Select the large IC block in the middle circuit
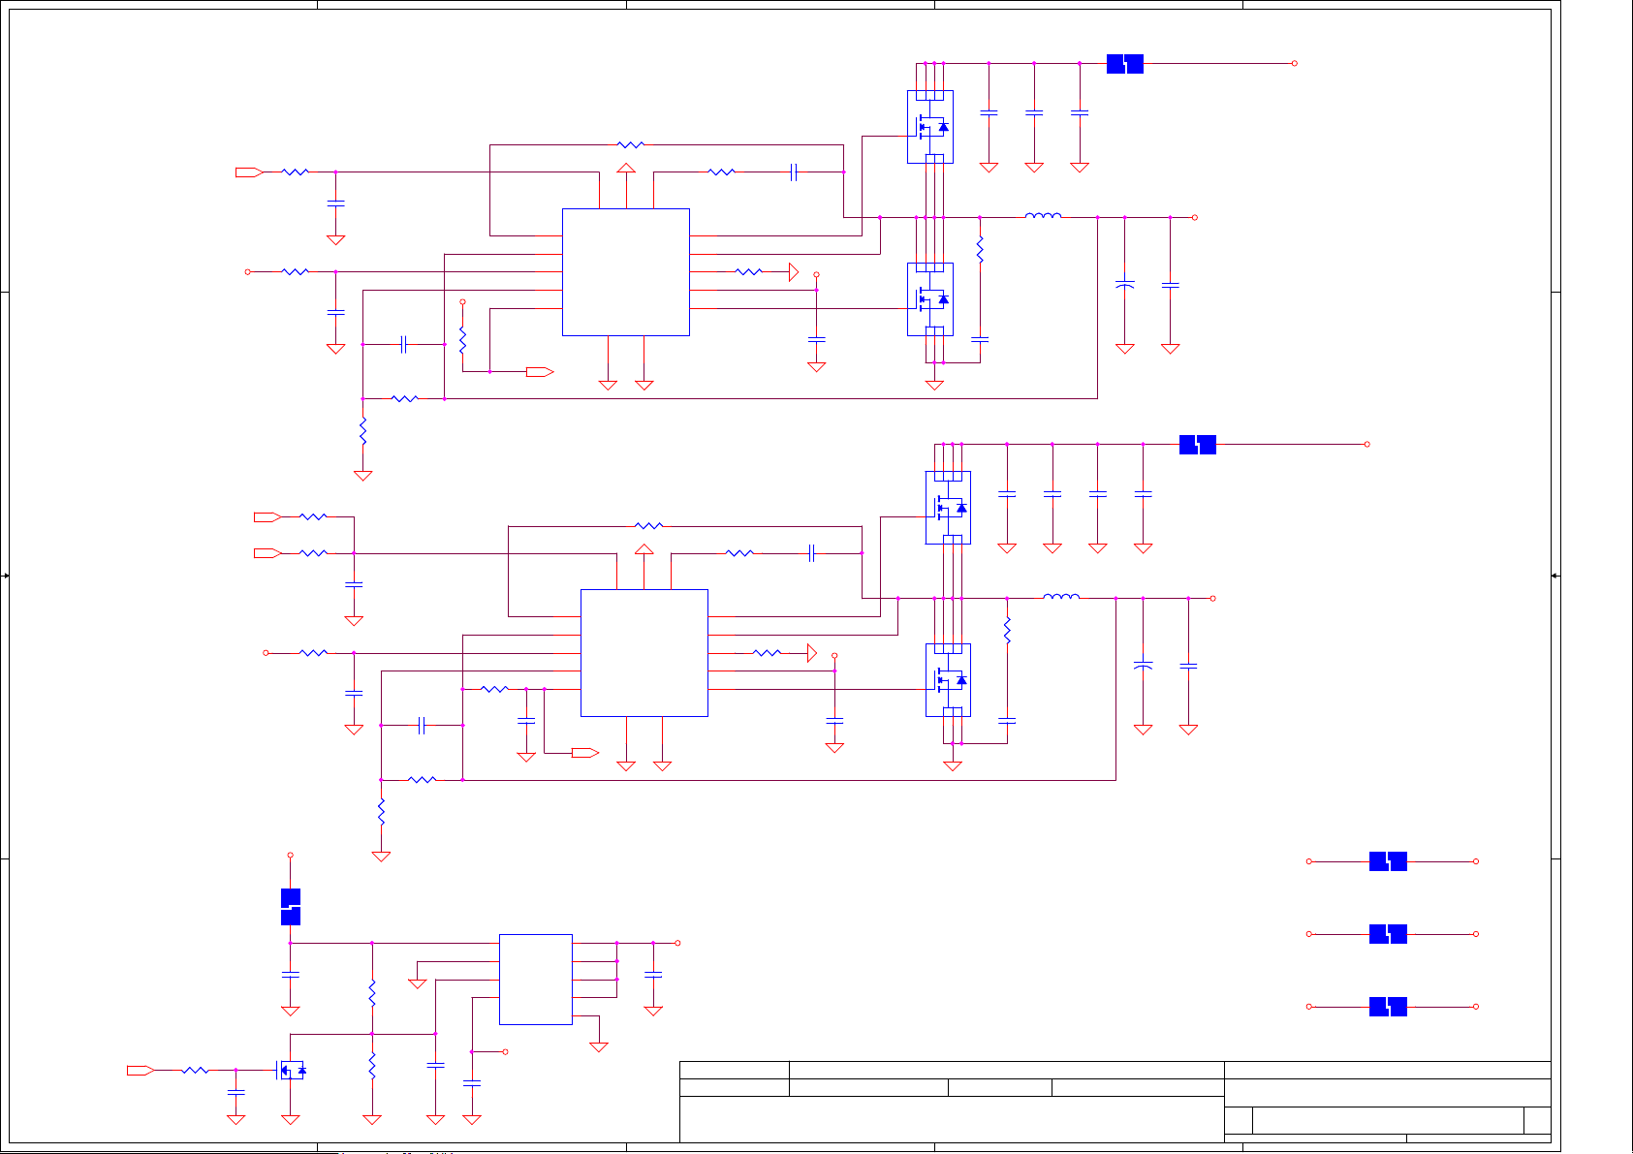Viewport: 1633px width, 1154px height. [644, 653]
